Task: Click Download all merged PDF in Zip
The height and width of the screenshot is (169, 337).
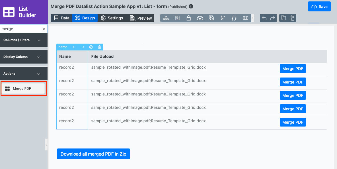Action: pos(93,154)
